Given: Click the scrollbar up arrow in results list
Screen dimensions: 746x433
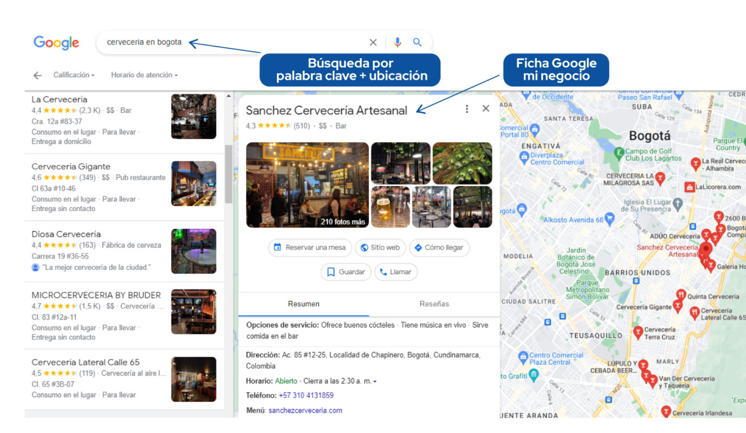Looking at the screenshot, I should [229, 96].
